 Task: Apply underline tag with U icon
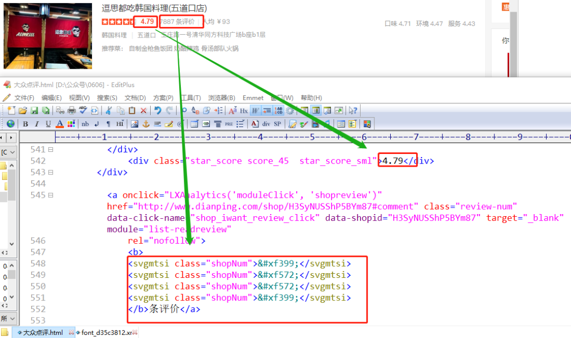[48, 124]
